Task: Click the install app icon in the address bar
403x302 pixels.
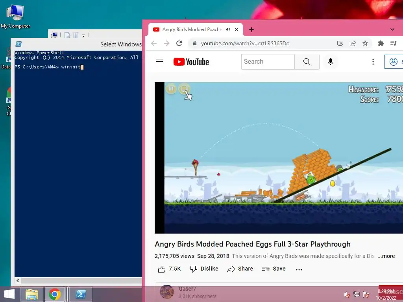Action: click(340, 43)
